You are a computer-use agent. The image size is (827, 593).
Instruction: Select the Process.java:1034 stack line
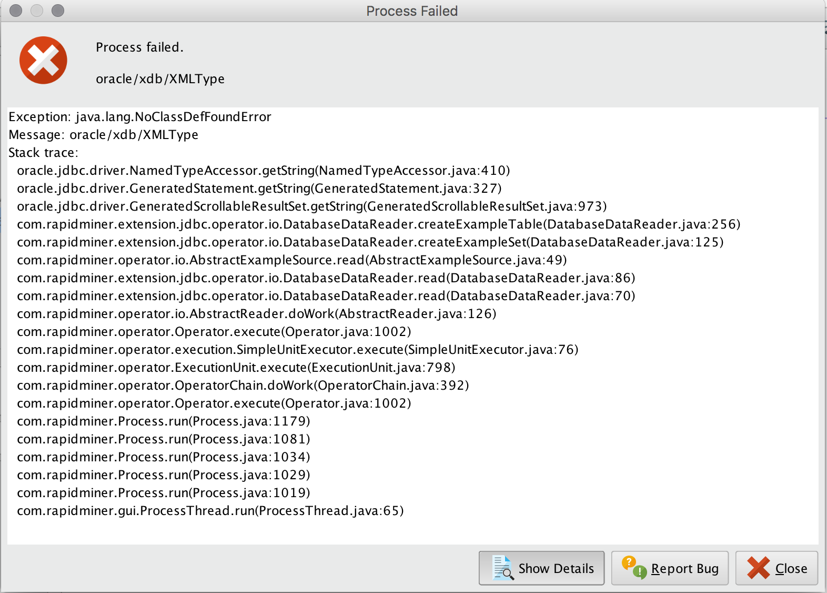164,457
